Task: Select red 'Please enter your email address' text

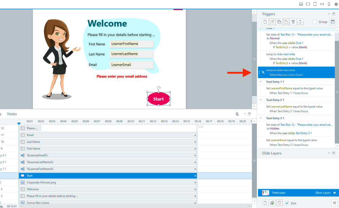Action: 122,76
